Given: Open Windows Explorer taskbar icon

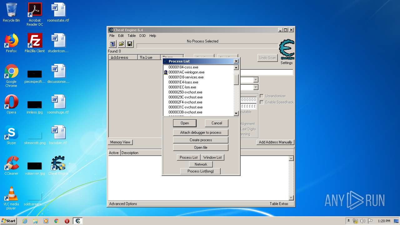Looking at the screenshot, I should click(35, 221).
